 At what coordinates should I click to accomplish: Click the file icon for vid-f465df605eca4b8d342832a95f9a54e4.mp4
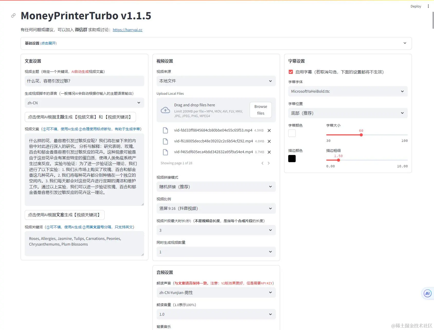(x=165, y=152)
